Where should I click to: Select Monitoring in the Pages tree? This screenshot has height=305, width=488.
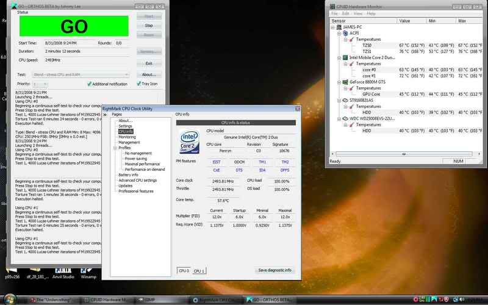(x=127, y=137)
